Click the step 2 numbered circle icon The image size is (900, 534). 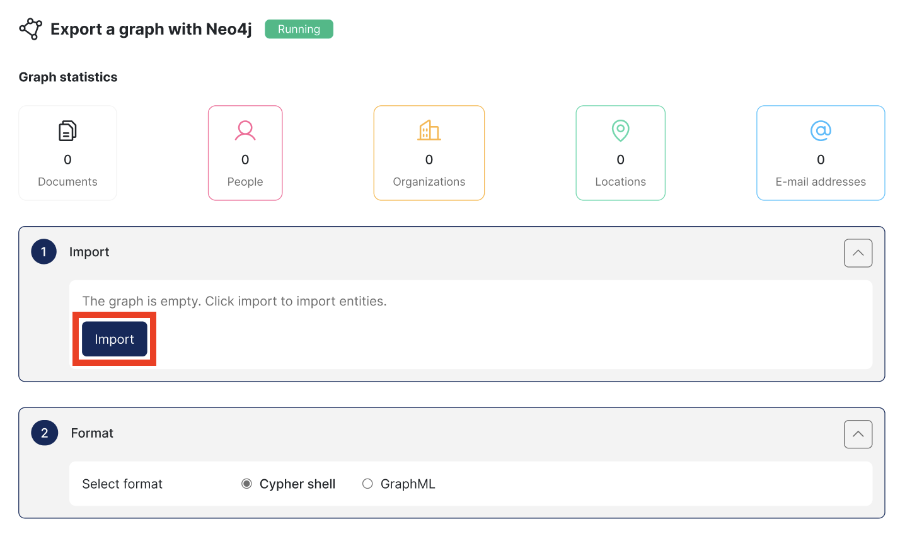(x=43, y=433)
